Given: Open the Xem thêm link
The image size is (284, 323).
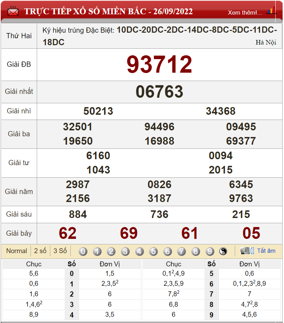Looking at the screenshot, I should 244,13.
